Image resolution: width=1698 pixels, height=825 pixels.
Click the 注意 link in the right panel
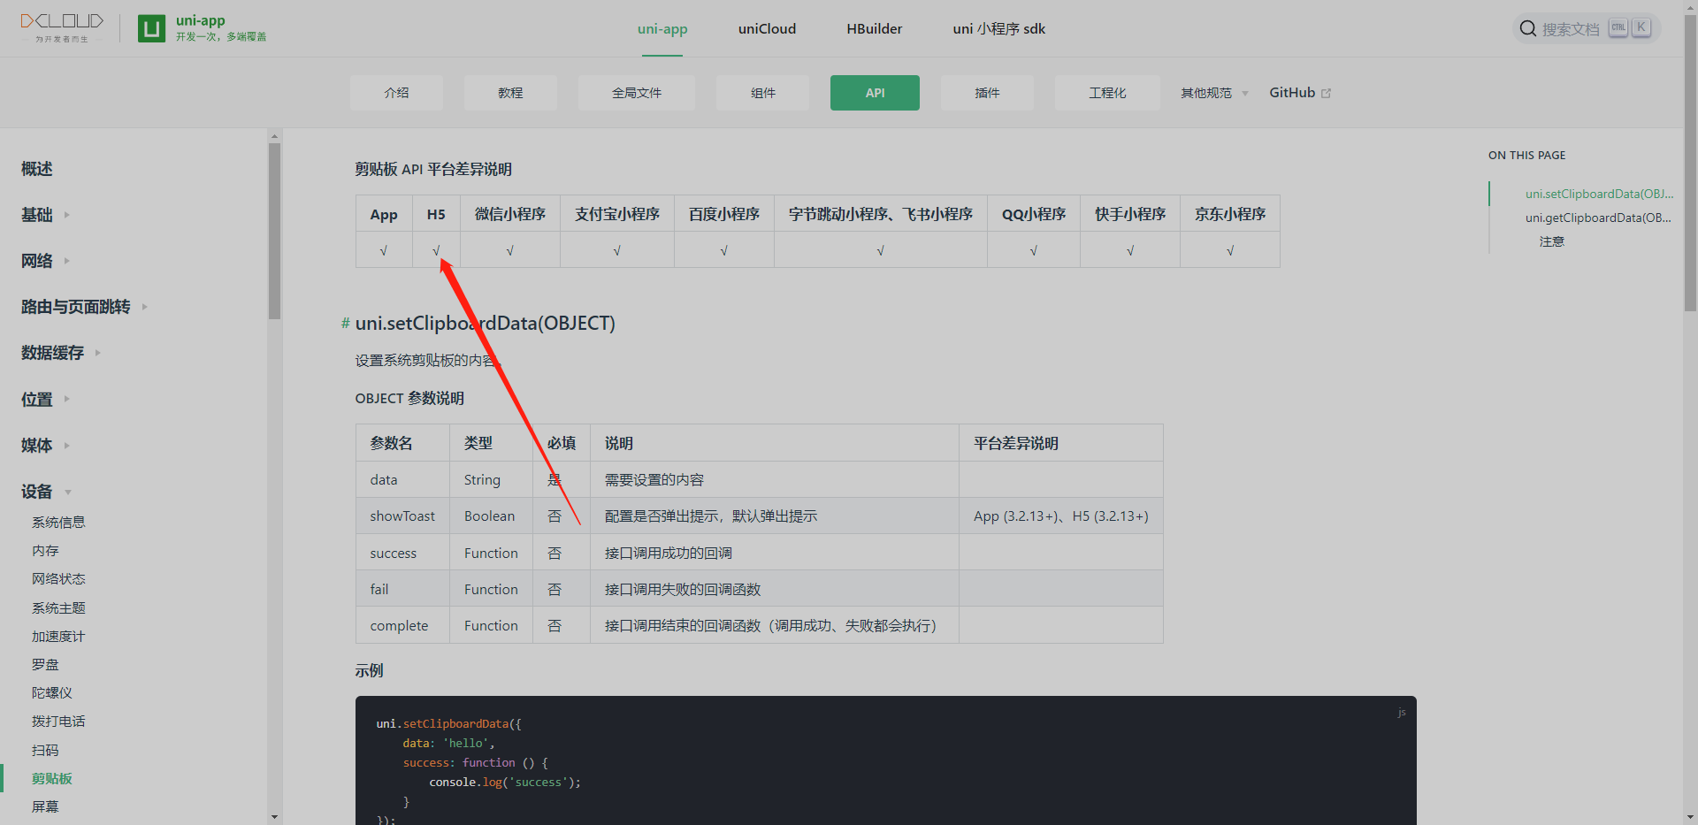[1552, 241]
